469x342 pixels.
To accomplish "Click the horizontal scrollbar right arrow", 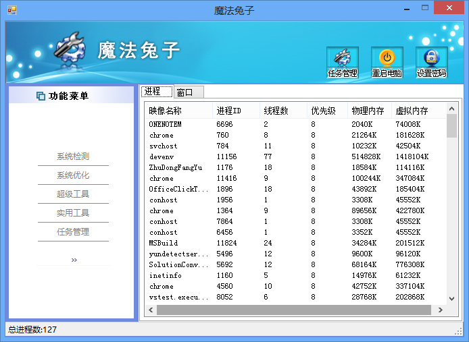I will [441, 310].
